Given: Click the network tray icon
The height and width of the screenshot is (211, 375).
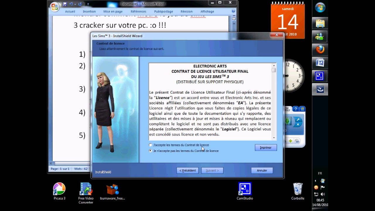Looking at the screenshot, I should point(316,194).
